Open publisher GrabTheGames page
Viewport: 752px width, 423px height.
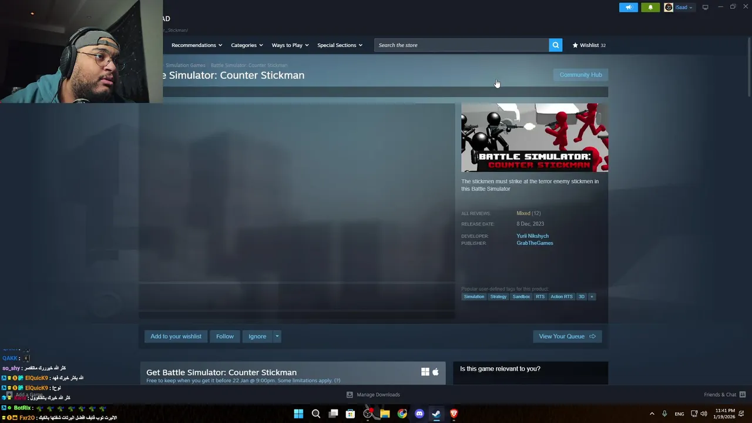click(x=535, y=243)
